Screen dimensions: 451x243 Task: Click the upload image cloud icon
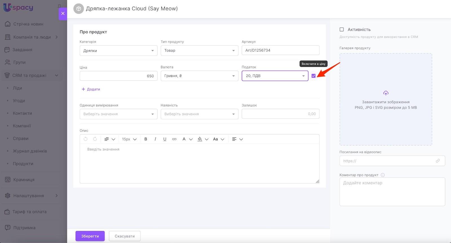(x=386, y=93)
